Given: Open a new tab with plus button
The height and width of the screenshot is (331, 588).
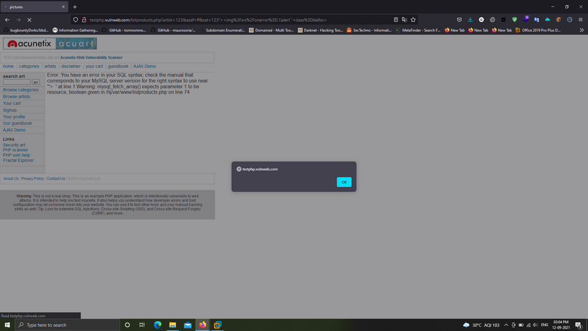Looking at the screenshot, I should click(75, 6).
